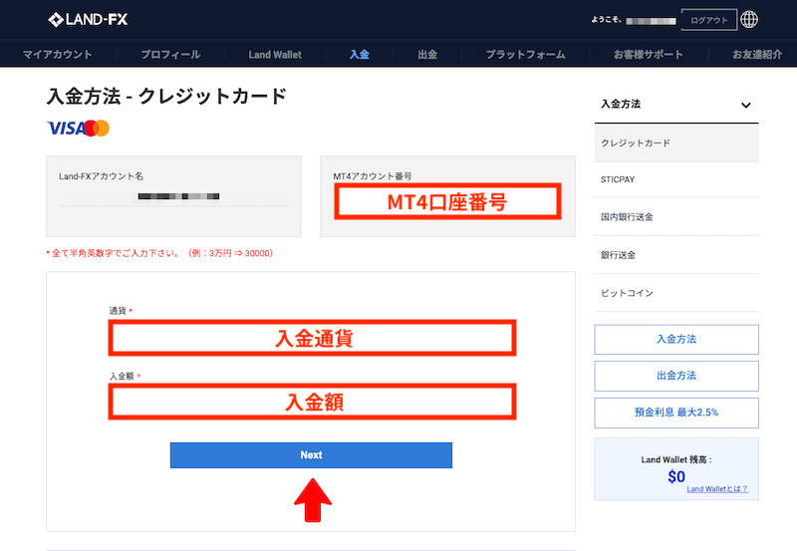Click the 入金方法 outlined button
This screenshot has height=551, width=797.
point(676,339)
